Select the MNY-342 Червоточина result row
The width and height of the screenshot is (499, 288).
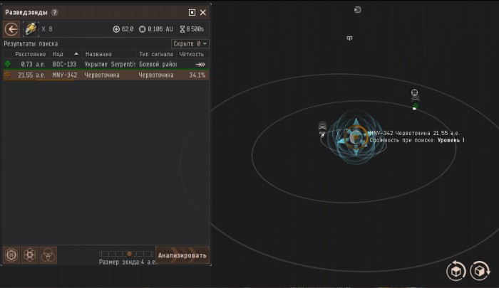(x=106, y=75)
